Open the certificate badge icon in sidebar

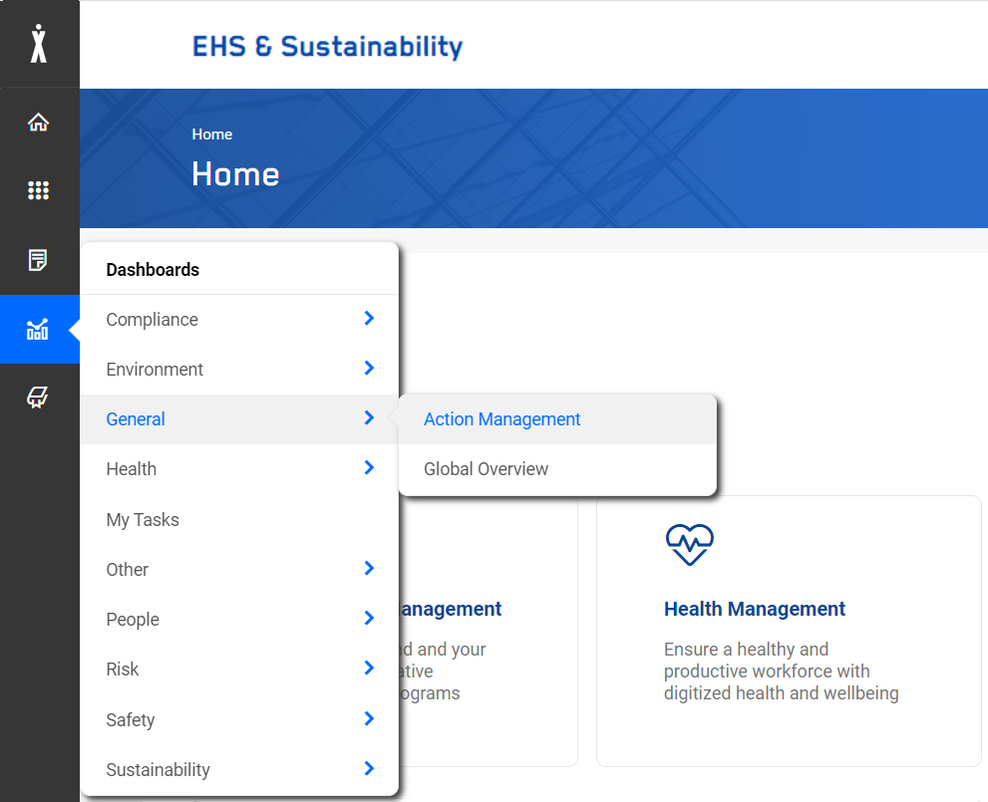[x=39, y=399]
